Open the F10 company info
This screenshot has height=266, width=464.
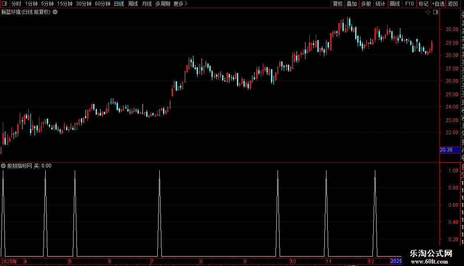[x=409, y=4]
